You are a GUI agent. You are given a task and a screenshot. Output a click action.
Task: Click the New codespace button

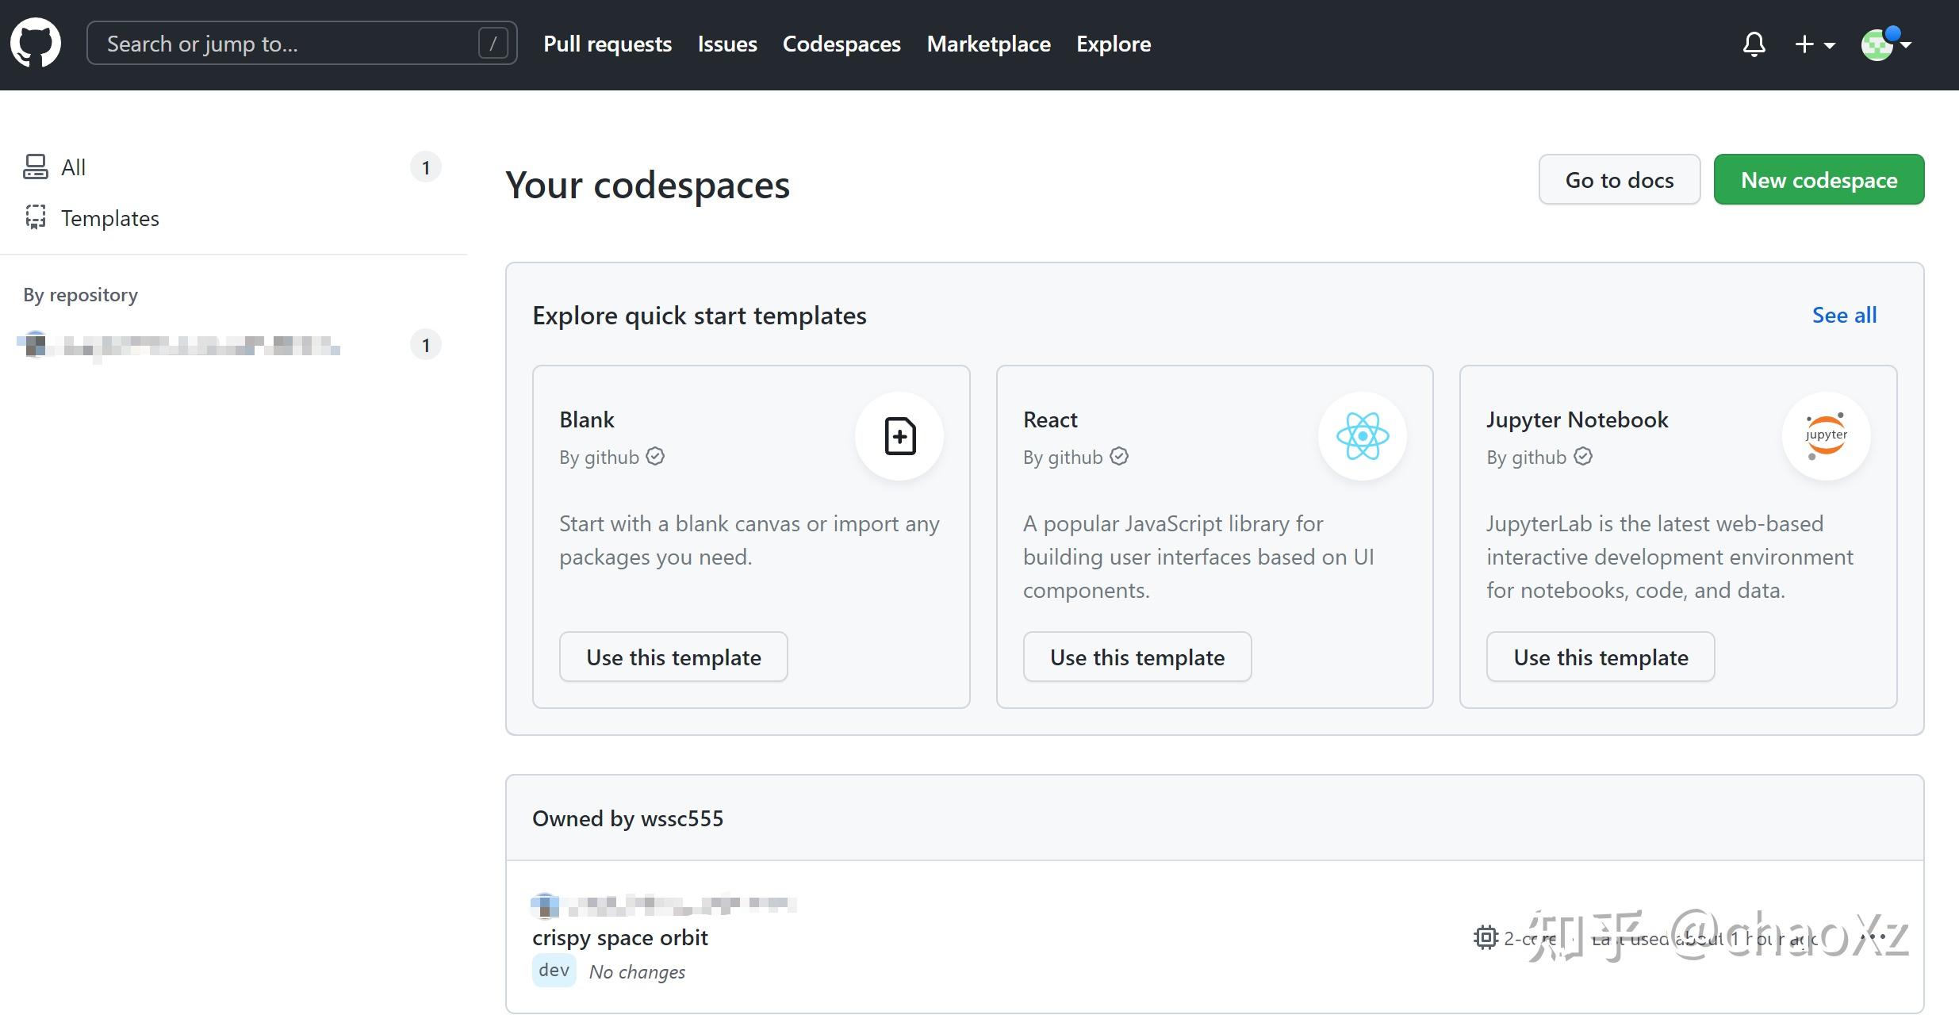pyautogui.click(x=1819, y=179)
